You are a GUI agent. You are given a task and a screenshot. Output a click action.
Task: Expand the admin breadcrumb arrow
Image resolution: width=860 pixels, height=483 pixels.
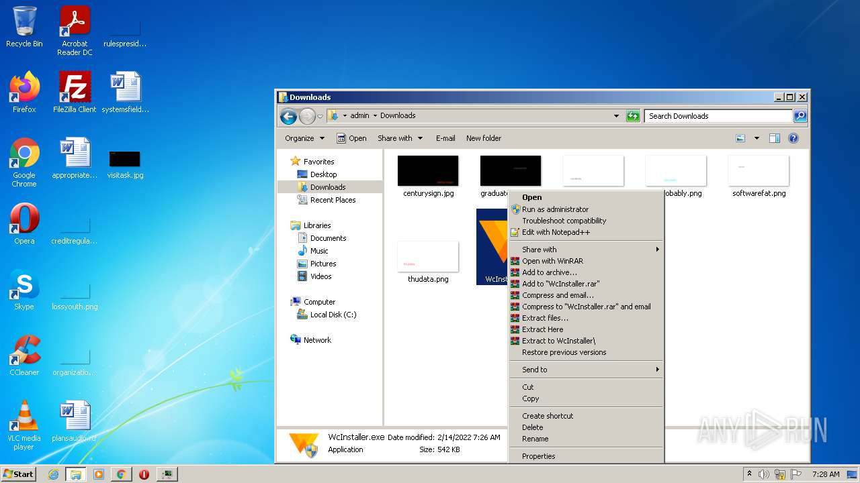[x=375, y=115]
